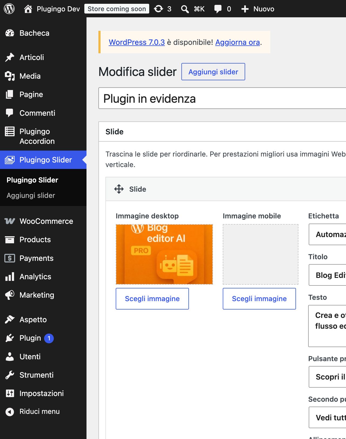Click the Payments dollar icon
Viewport: 346px width, 439px height.
point(10,258)
